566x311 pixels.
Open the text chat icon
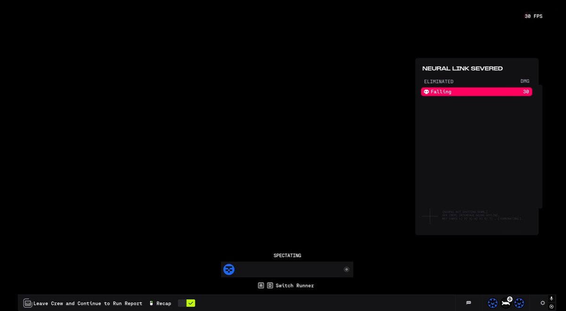click(468, 303)
